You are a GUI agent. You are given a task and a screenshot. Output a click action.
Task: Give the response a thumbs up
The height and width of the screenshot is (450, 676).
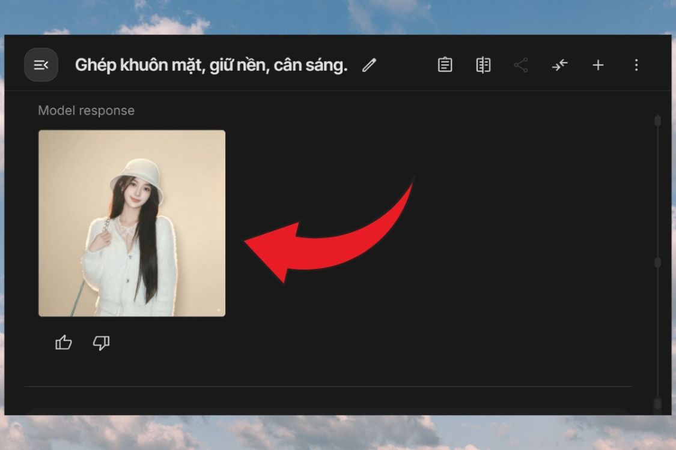tap(64, 343)
